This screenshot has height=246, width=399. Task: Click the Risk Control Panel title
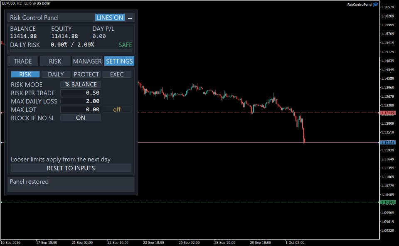[x=34, y=17]
